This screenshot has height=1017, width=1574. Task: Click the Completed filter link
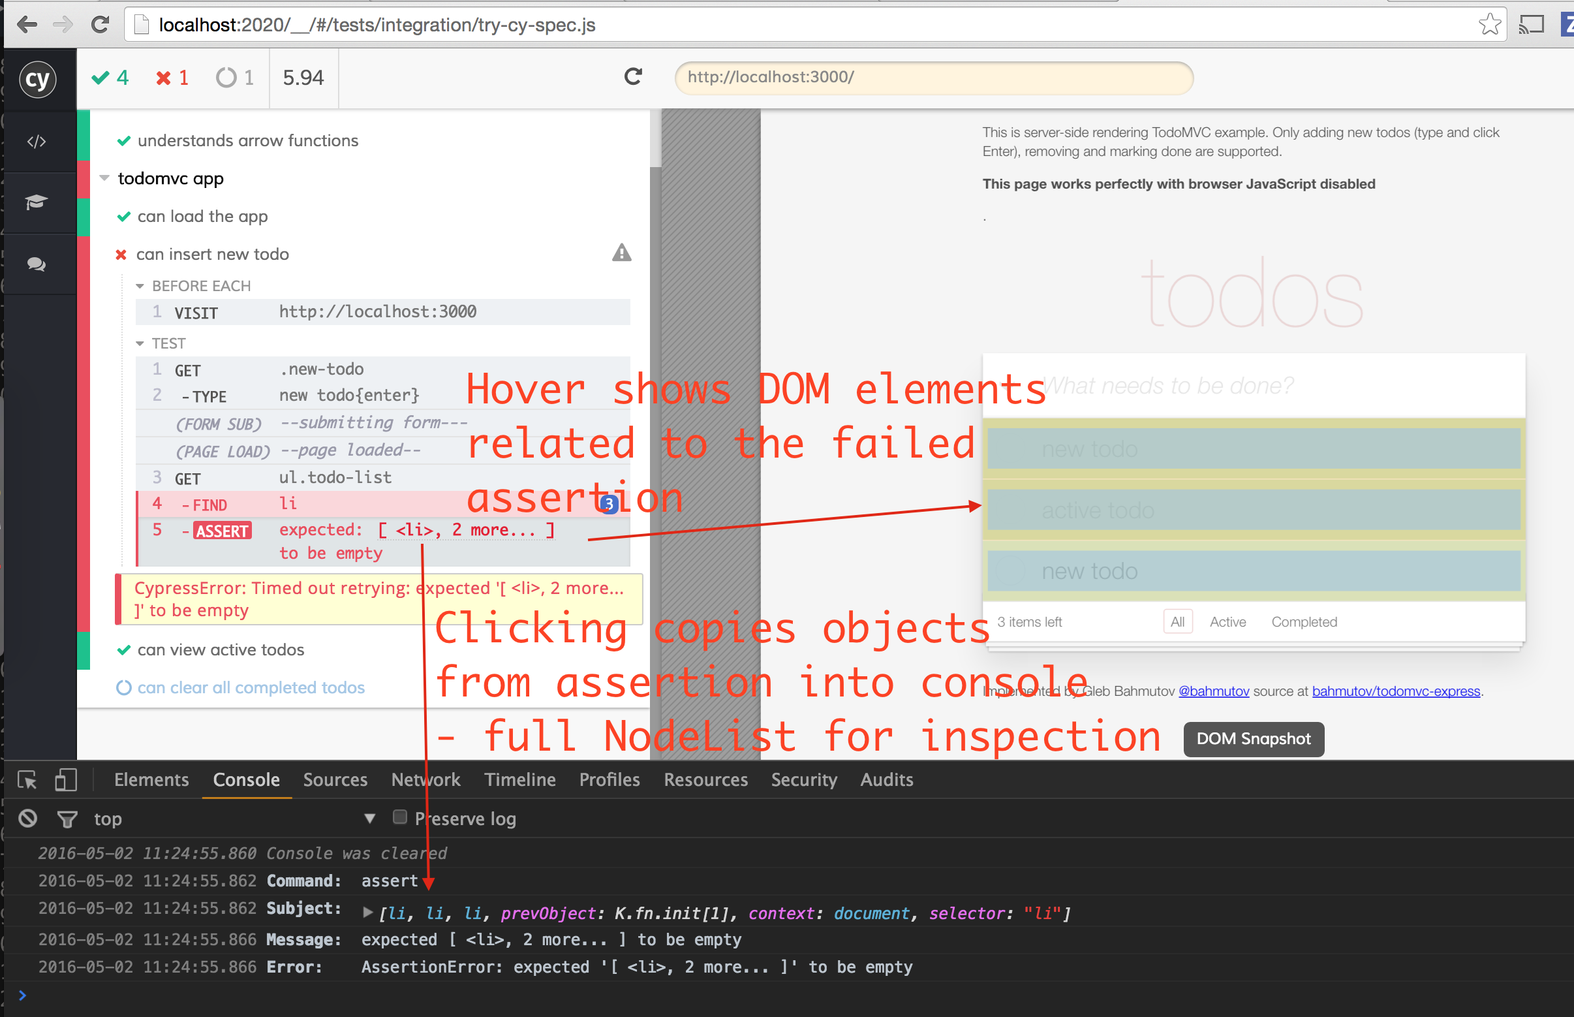(1303, 622)
